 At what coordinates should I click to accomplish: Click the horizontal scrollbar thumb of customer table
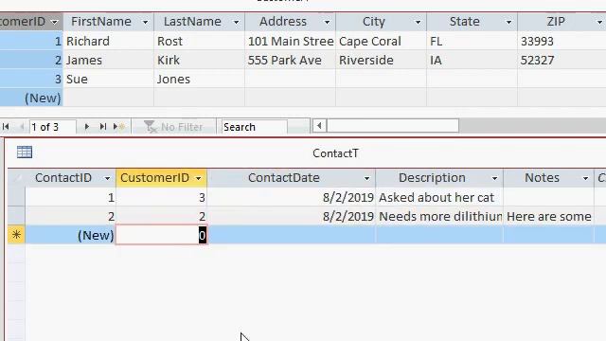(393, 126)
